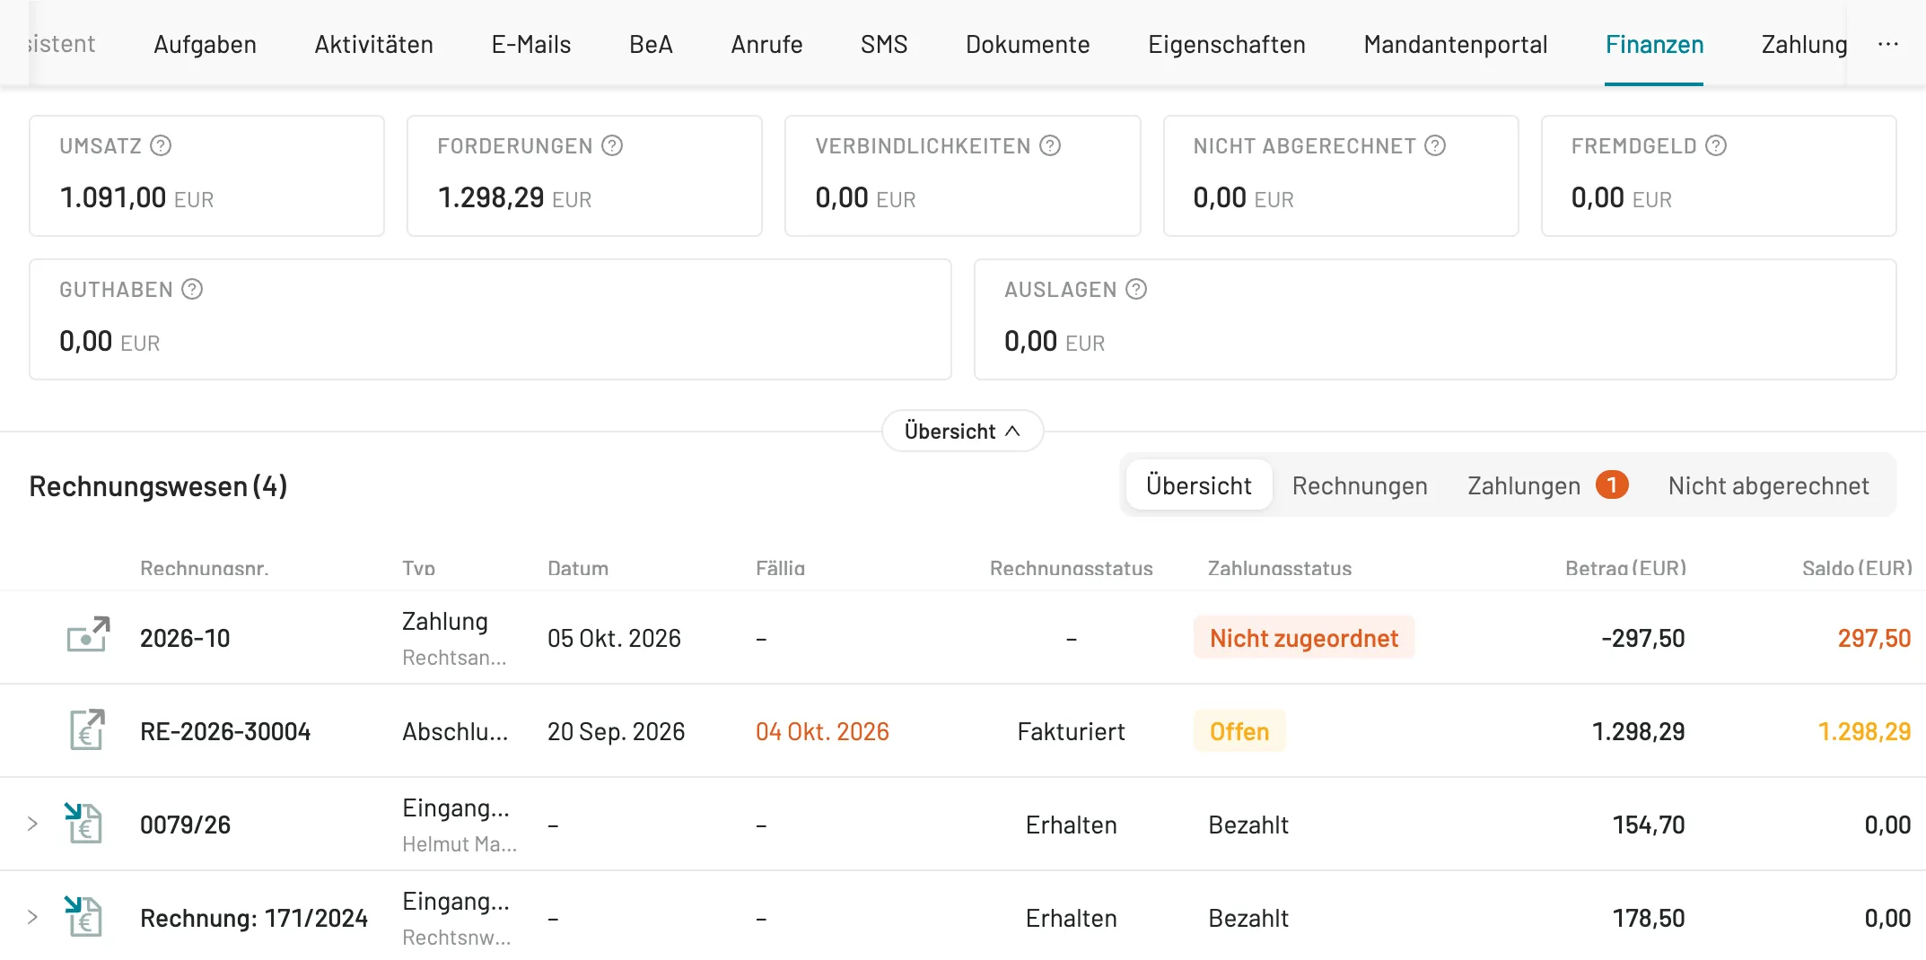Click the AUSLAGEN info icon
Screen dimensions: 1926x960
pos(1136,289)
